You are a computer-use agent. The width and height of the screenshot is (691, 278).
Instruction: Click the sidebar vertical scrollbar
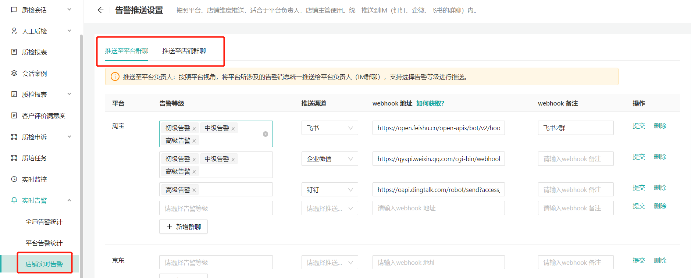pos(81,156)
